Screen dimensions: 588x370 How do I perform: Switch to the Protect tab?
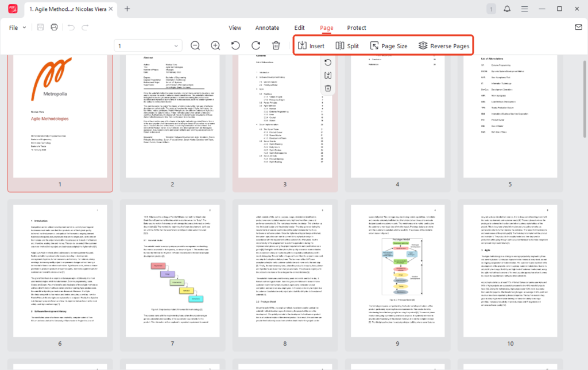pyautogui.click(x=357, y=28)
